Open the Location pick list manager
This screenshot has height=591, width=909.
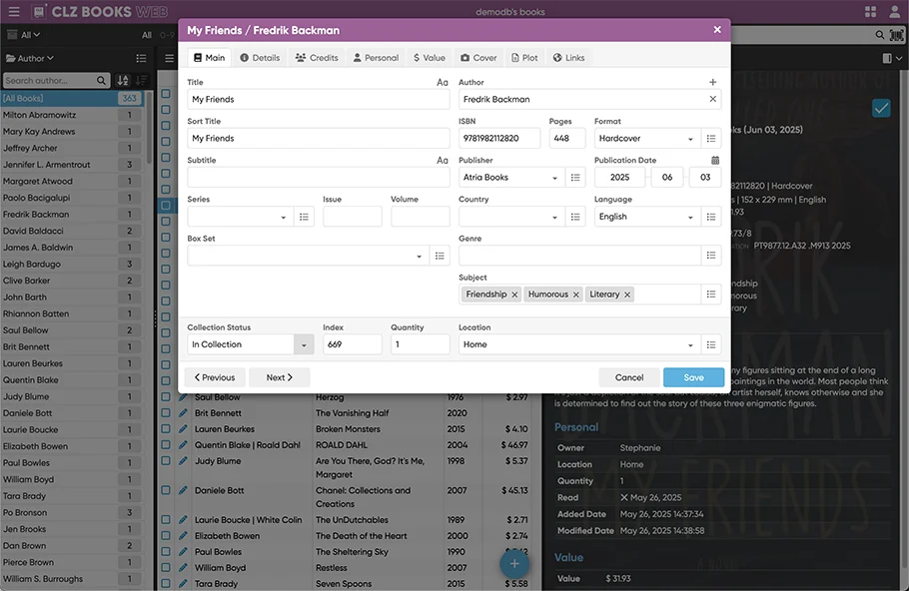point(711,344)
